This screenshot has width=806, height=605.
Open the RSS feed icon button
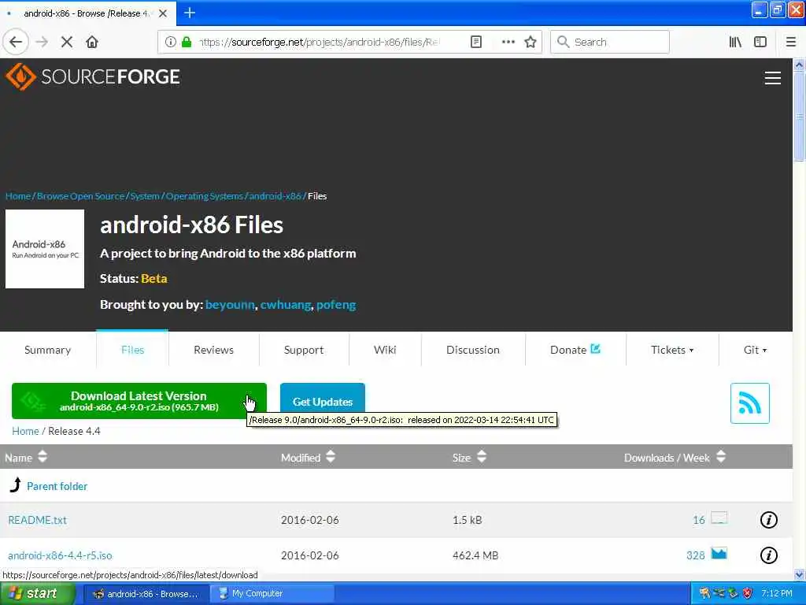750,403
